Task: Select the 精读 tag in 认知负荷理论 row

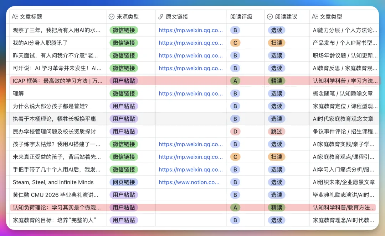Action: coord(277,208)
